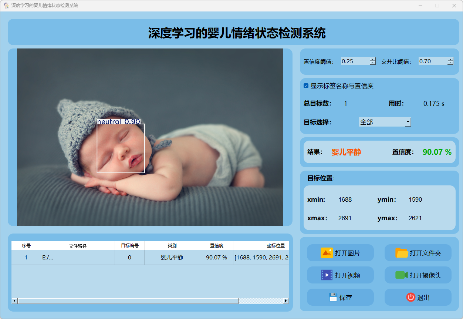Click the horizontal scrollbar thumb in the table
This screenshot has height=319, width=463.
coord(128,301)
